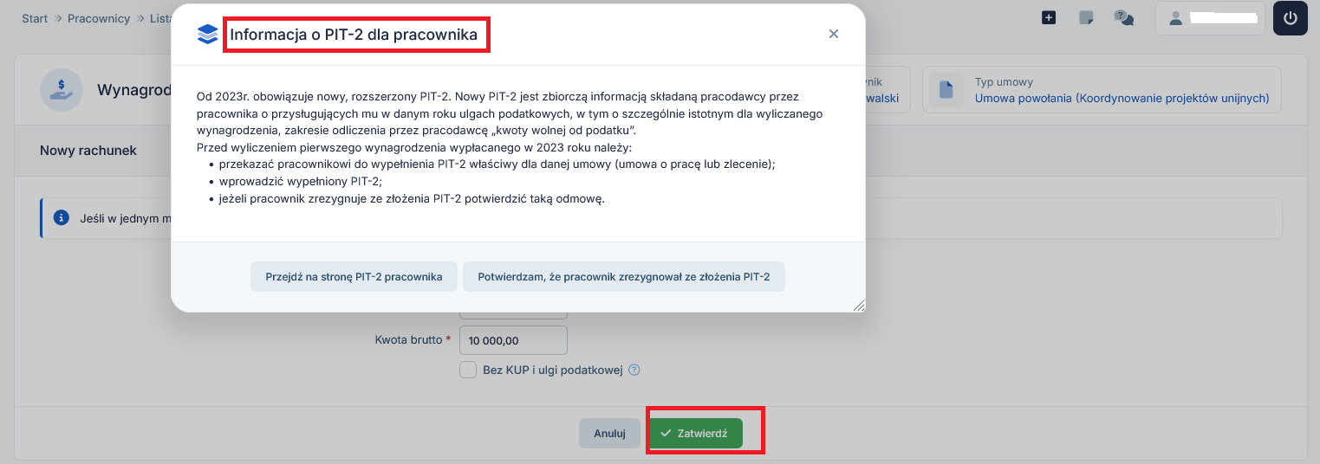The height and width of the screenshot is (464, 1320).
Task: Navigate to the Pracownicy breadcrumb
Action: point(99,18)
